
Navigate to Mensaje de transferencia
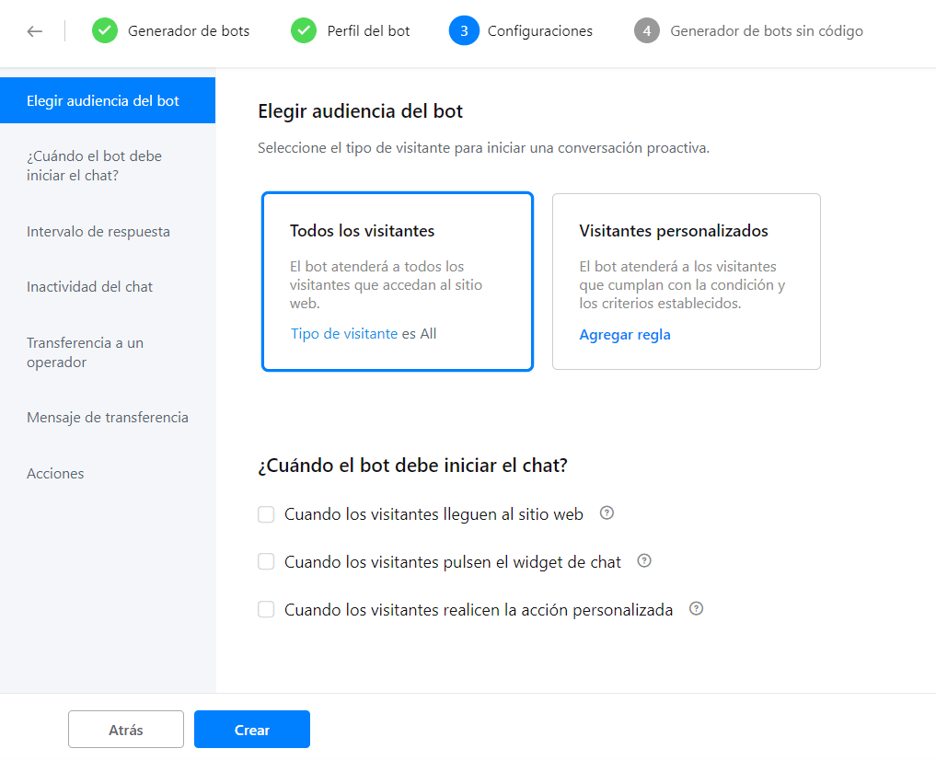pyautogui.click(x=107, y=417)
